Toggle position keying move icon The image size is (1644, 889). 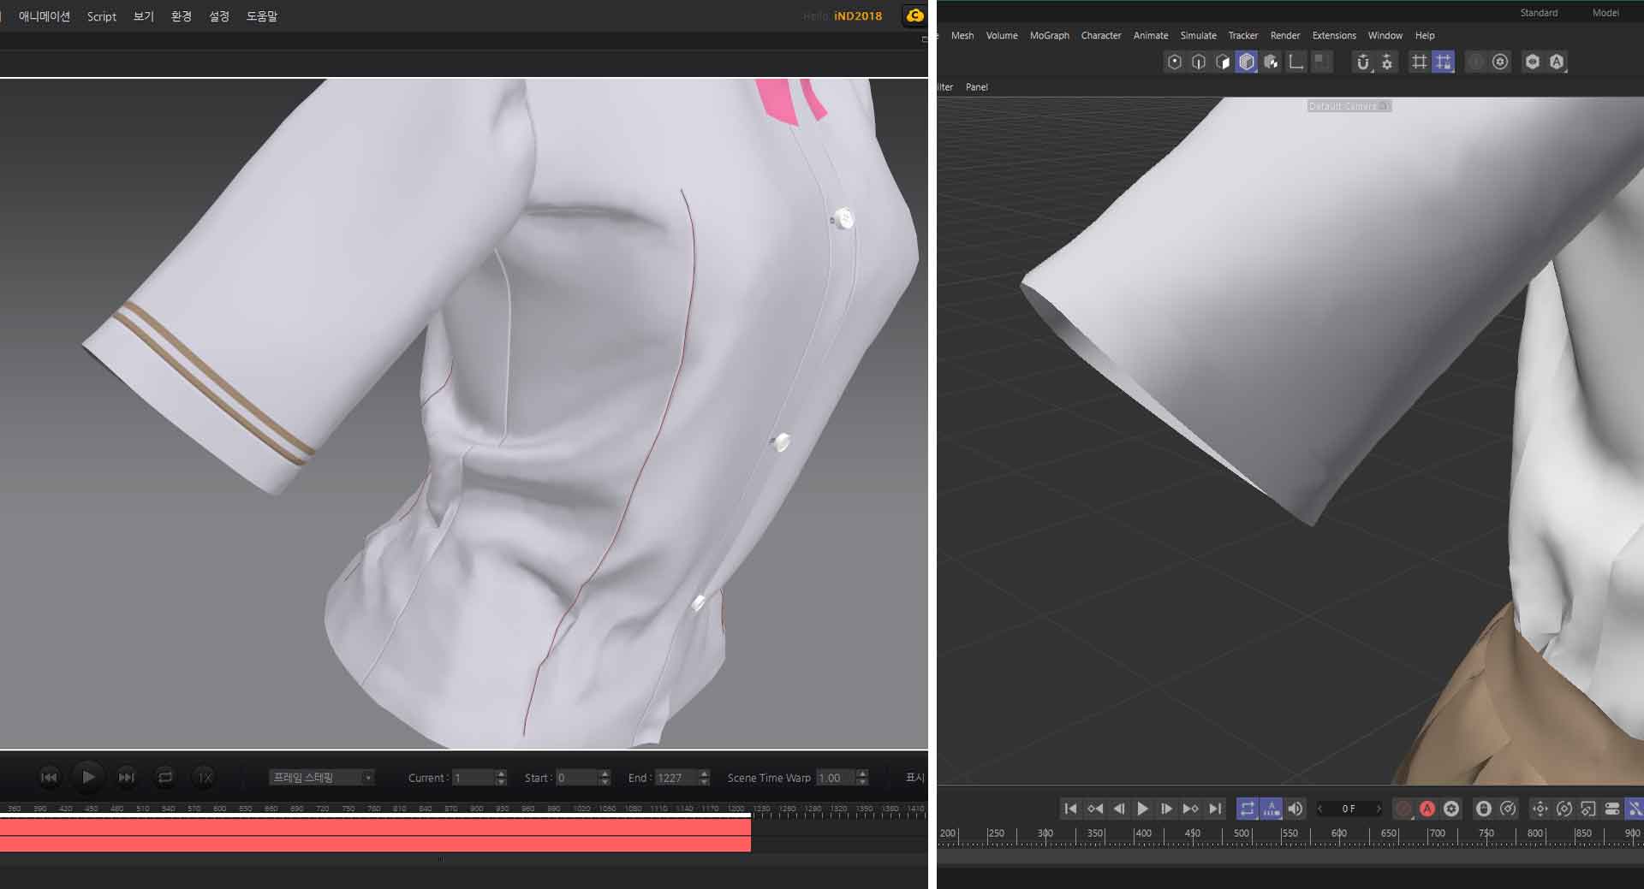pyautogui.click(x=1540, y=809)
